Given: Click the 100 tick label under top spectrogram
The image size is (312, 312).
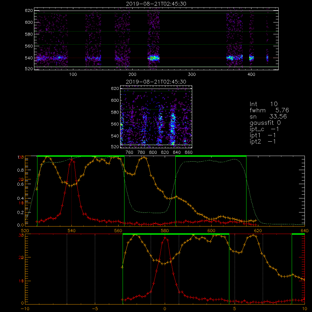Looking at the screenshot, I should (73, 75).
